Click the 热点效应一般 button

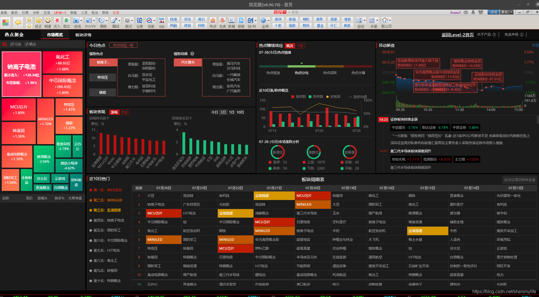[123, 45]
